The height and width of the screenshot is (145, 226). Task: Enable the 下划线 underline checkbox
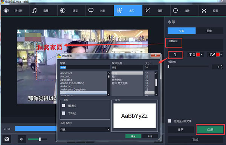[x=63, y=113]
